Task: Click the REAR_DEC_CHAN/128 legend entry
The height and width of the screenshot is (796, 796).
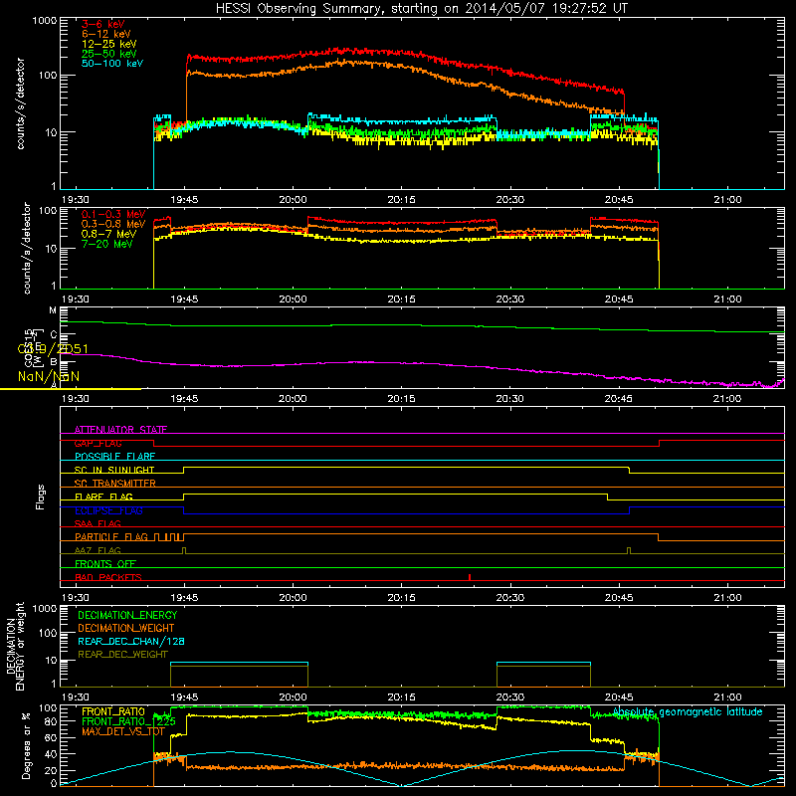Action: tap(131, 641)
